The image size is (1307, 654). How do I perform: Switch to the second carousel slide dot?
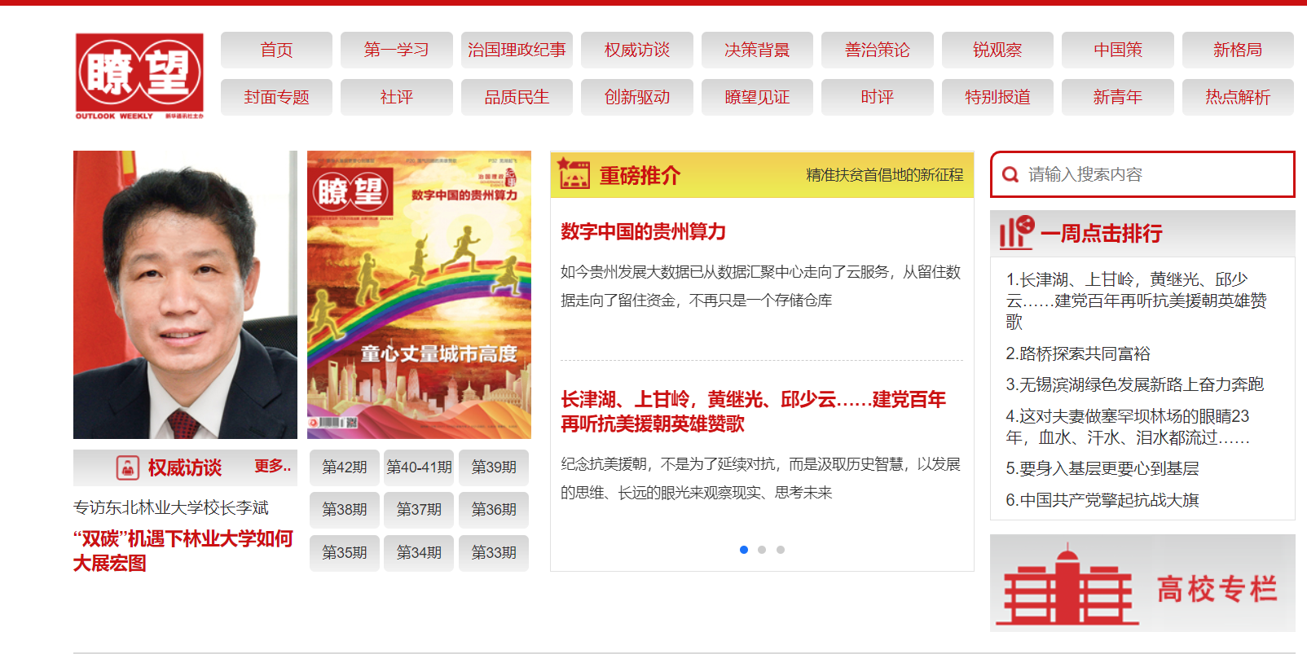pyautogui.click(x=762, y=550)
